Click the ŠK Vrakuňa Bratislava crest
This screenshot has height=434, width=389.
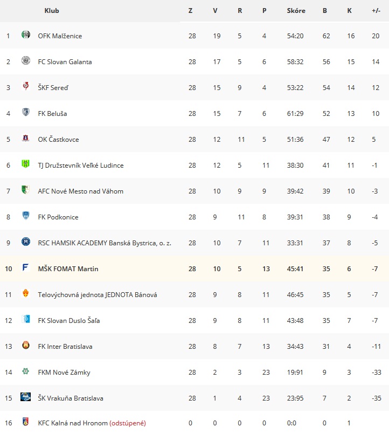(26, 397)
